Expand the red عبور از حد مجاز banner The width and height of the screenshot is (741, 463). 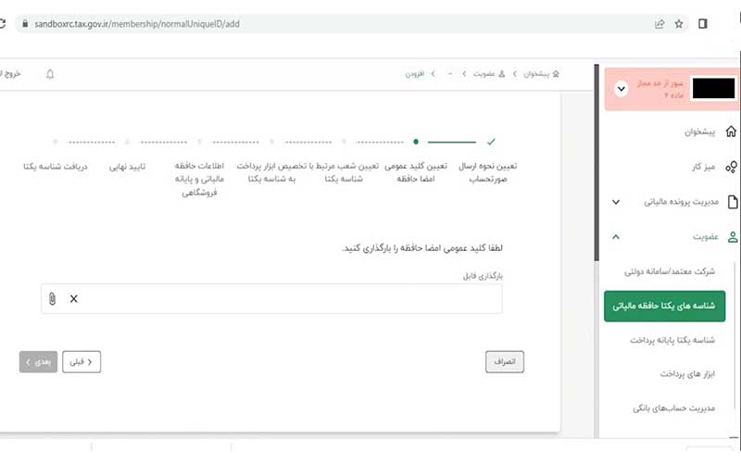[x=620, y=89]
